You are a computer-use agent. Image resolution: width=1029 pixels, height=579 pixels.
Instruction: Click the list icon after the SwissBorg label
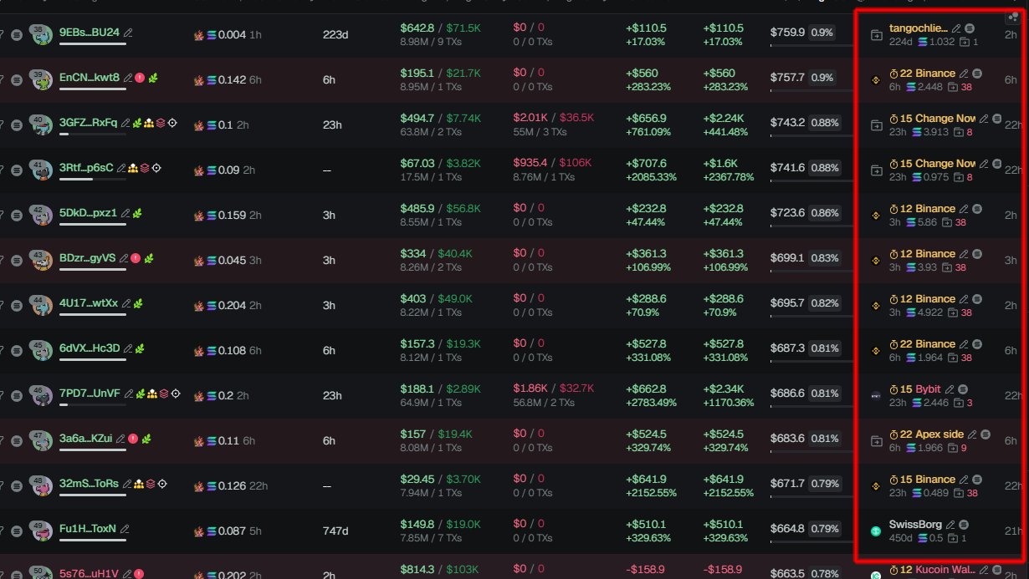pyautogui.click(x=963, y=525)
